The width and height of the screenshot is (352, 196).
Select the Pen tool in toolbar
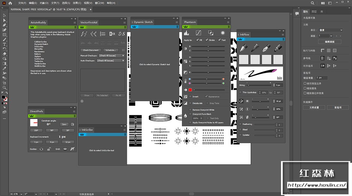(4, 25)
